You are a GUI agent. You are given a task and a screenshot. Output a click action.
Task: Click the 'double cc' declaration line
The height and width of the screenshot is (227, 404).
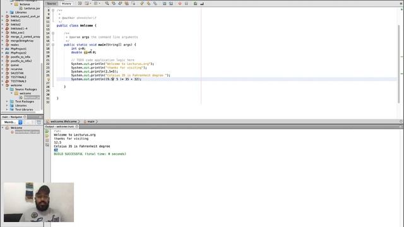click(83, 52)
